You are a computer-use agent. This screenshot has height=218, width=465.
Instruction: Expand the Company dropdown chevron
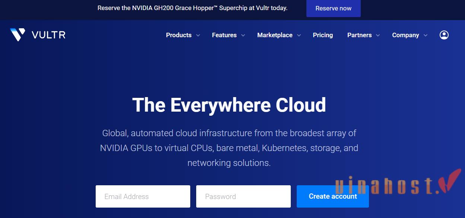[x=426, y=35]
